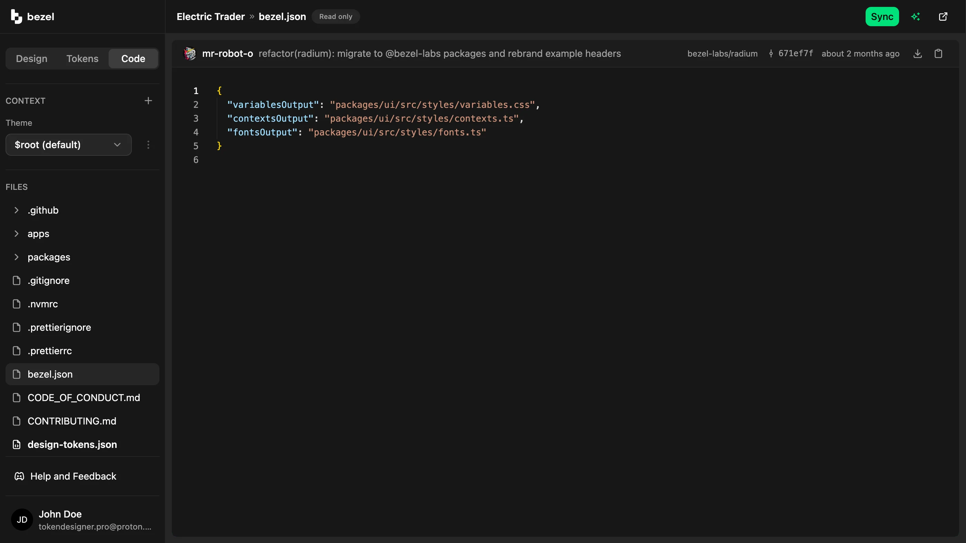Open the bezel-labs/radium repository link
The width and height of the screenshot is (966, 543).
723,53
